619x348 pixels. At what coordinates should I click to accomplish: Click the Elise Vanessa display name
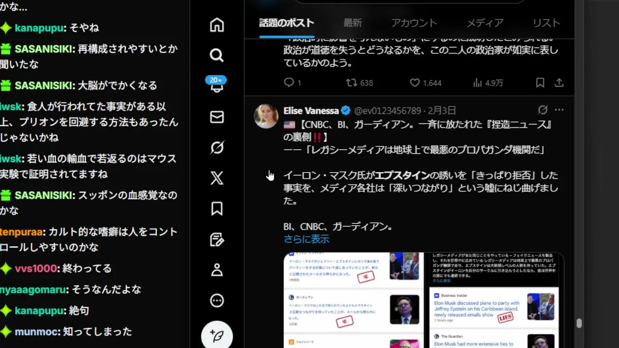[311, 111]
